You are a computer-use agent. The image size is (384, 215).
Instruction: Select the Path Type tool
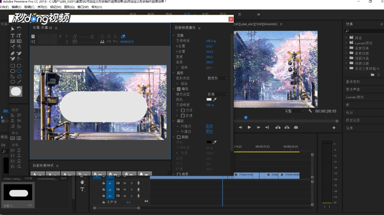(x=13, y=46)
